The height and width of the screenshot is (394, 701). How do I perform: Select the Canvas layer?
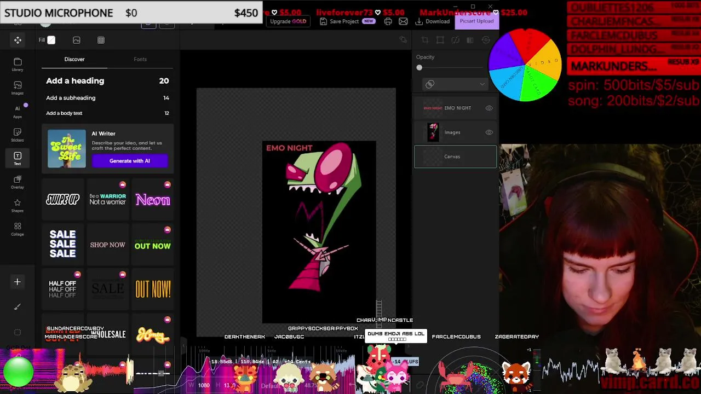[x=455, y=157]
